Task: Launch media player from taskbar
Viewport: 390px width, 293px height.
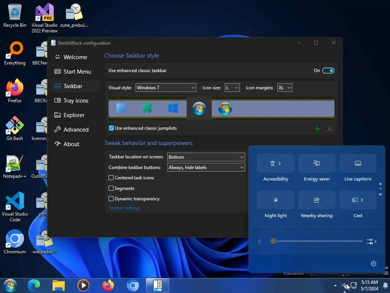Action: [83, 285]
